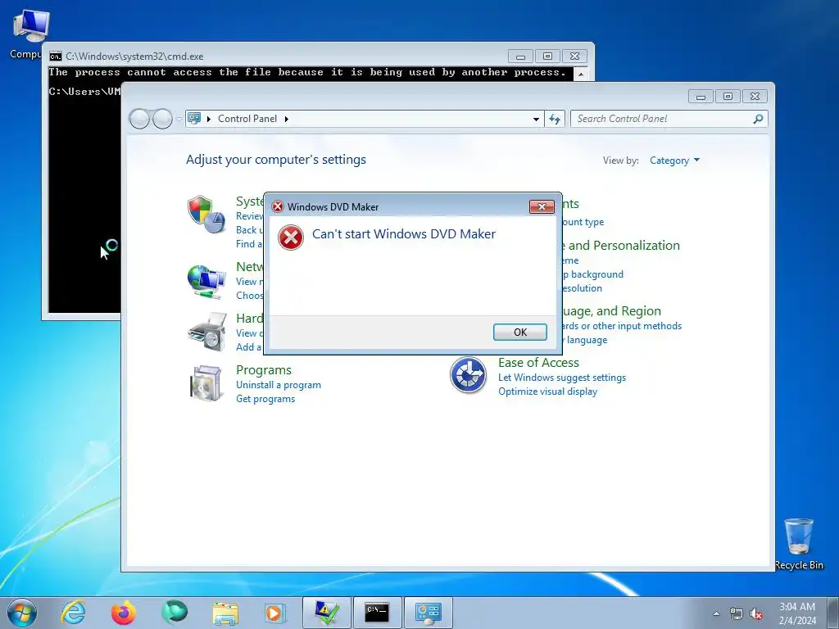
Task: Open the recent pages dropdown arrow
Action: point(179,120)
